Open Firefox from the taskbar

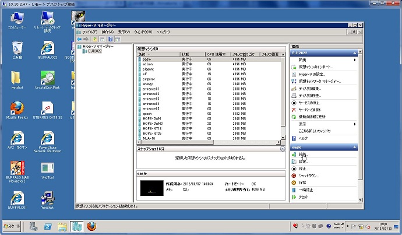(92, 226)
